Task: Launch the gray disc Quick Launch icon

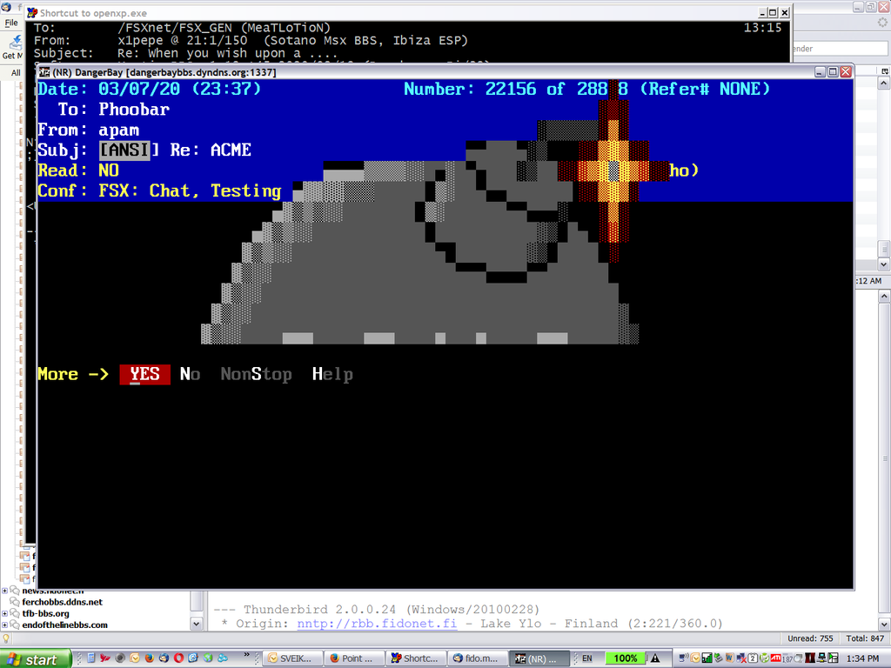Action: [120, 658]
